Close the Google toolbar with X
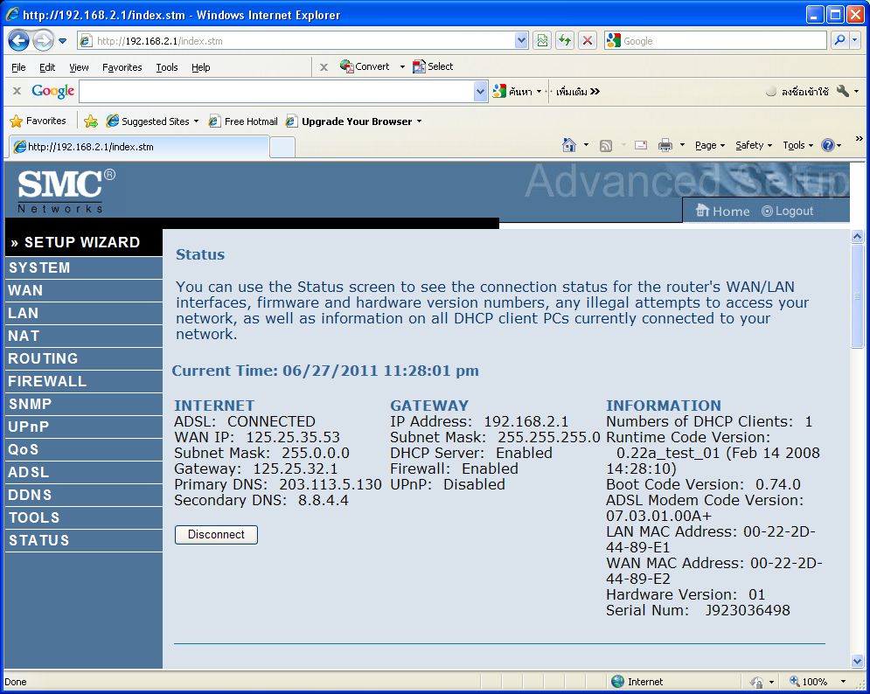 point(17,91)
